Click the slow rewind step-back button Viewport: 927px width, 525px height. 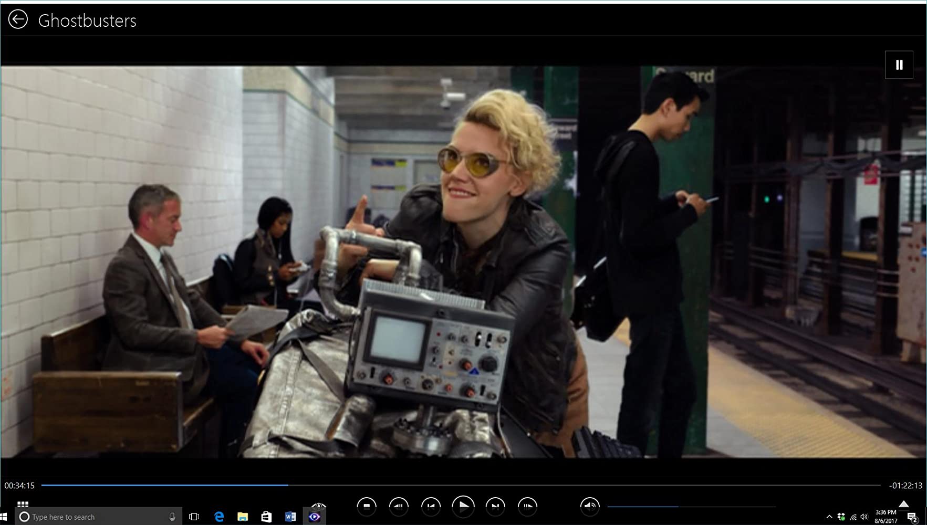click(x=399, y=506)
